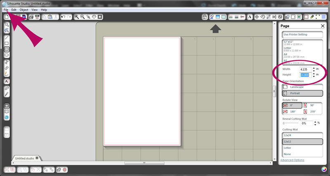Open the Help menu
This screenshot has width=330, height=176.
(x=44, y=10)
